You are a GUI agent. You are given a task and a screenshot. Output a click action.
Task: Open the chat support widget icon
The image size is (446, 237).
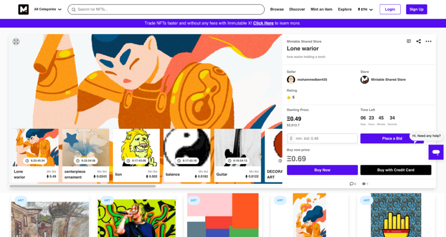436,152
